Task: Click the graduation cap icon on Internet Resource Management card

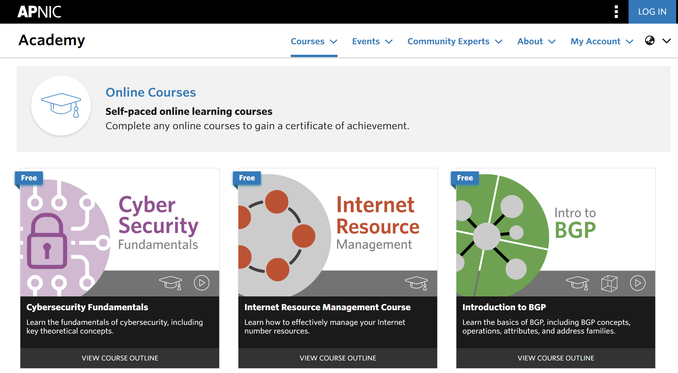Action: pos(417,283)
